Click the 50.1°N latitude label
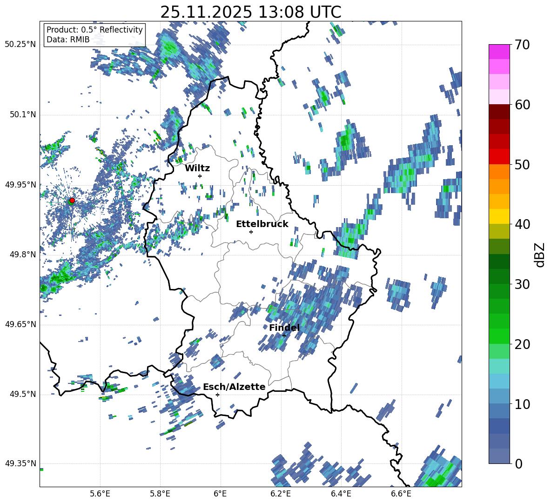Screen dimensions: 551x503 click(22, 114)
